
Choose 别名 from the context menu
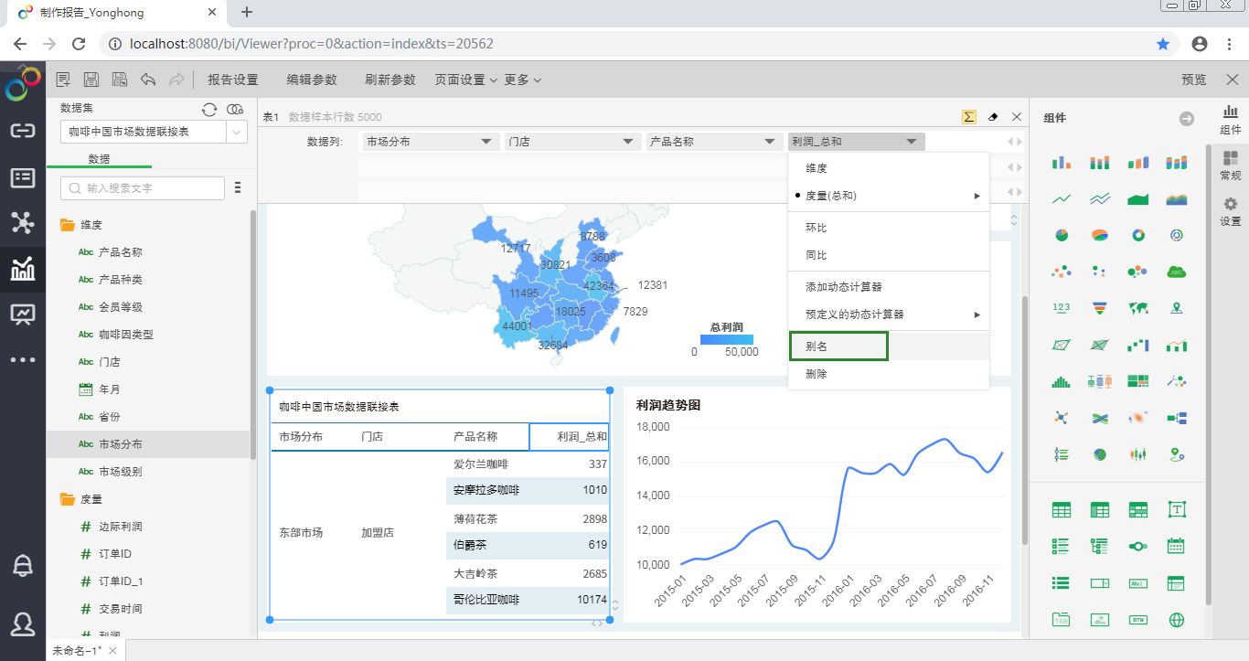pos(817,346)
